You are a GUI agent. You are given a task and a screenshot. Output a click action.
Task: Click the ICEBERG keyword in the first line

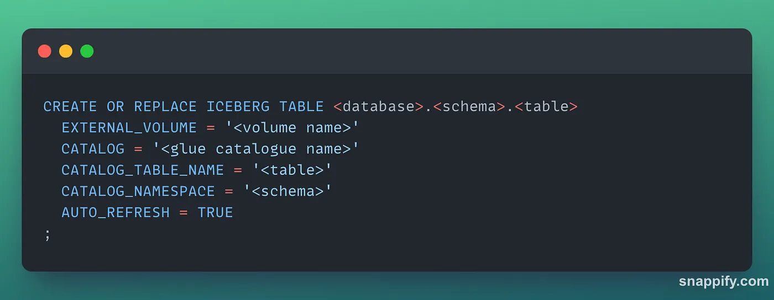pyautogui.click(x=238, y=106)
